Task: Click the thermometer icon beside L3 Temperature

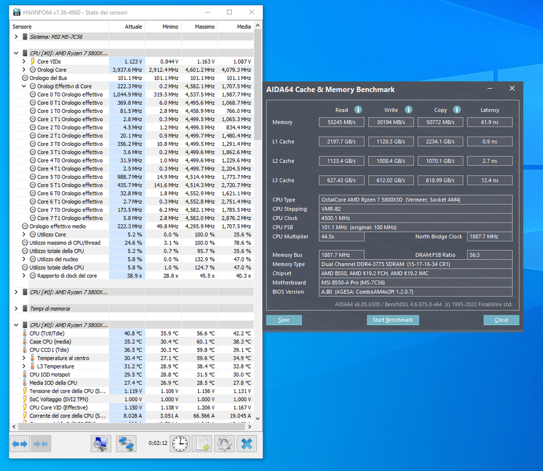Action: pos(32,366)
